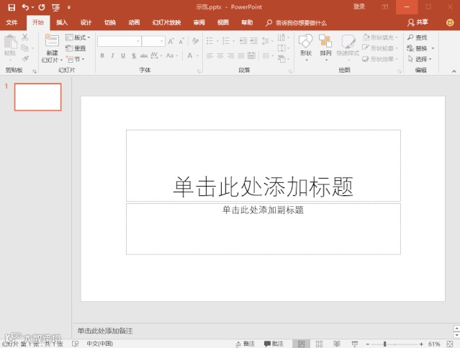Open the 视图 tab
Screen dimensions: 460x348
(223, 22)
